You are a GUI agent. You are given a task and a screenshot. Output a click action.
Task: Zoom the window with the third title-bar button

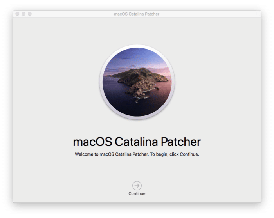30,14
